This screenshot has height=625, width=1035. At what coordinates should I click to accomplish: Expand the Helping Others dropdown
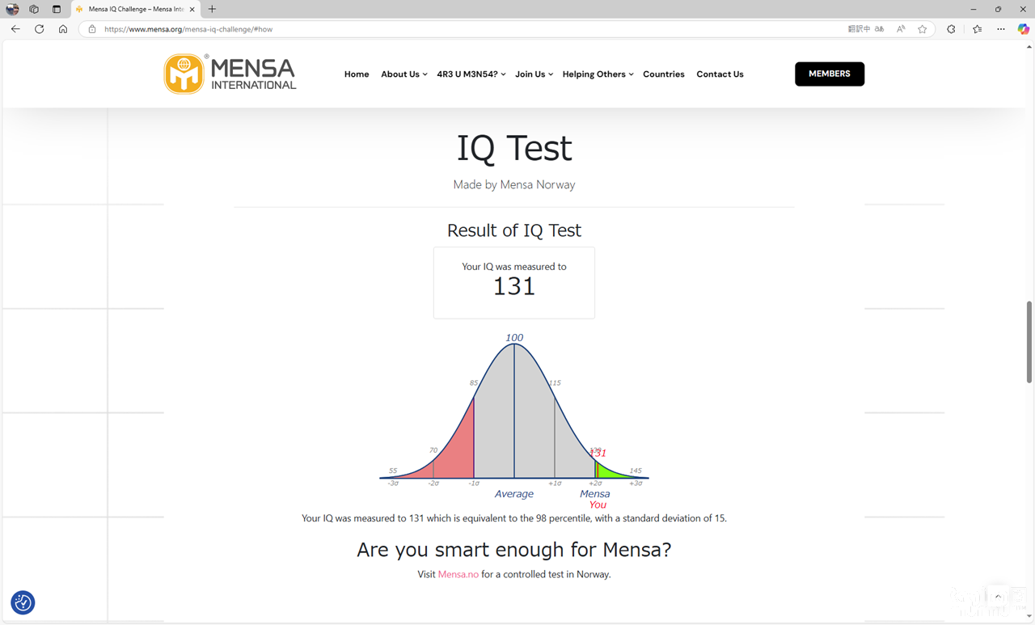(x=598, y=74)
